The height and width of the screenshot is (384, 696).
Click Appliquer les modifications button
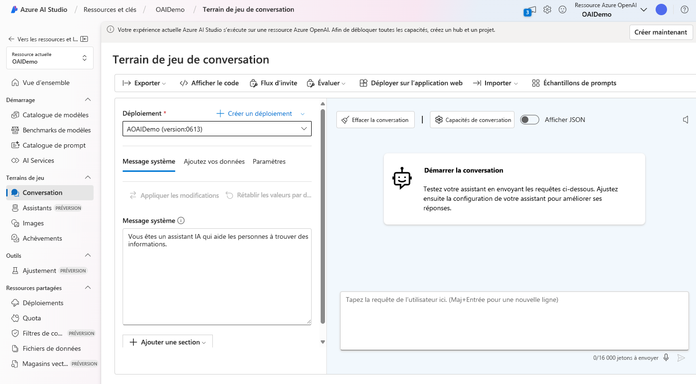click(174, 195)
